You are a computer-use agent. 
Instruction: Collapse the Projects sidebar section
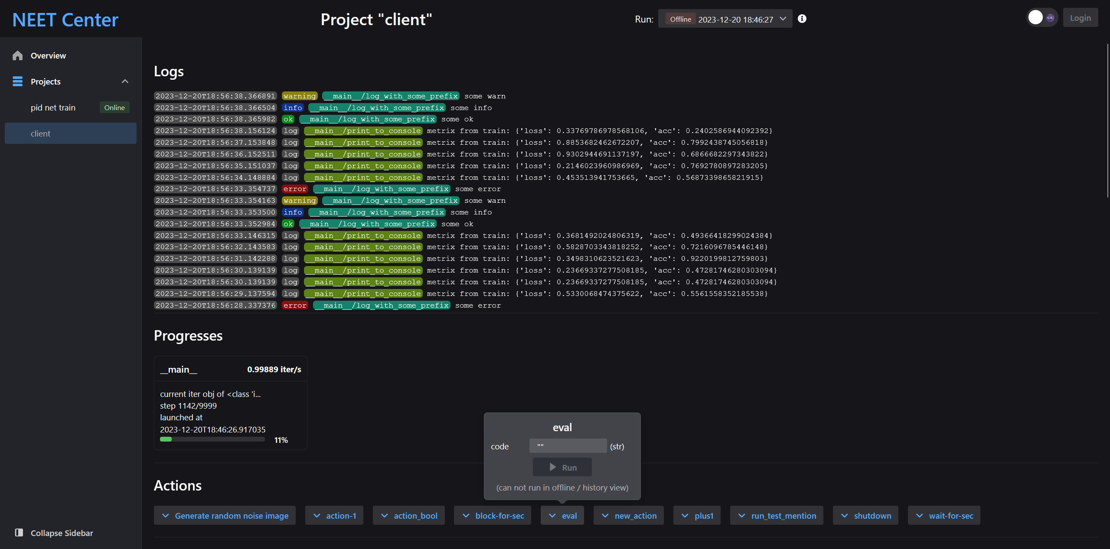coord(125,81)
